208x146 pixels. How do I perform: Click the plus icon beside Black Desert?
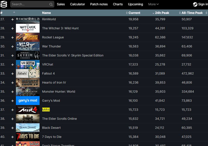[12, 127]
